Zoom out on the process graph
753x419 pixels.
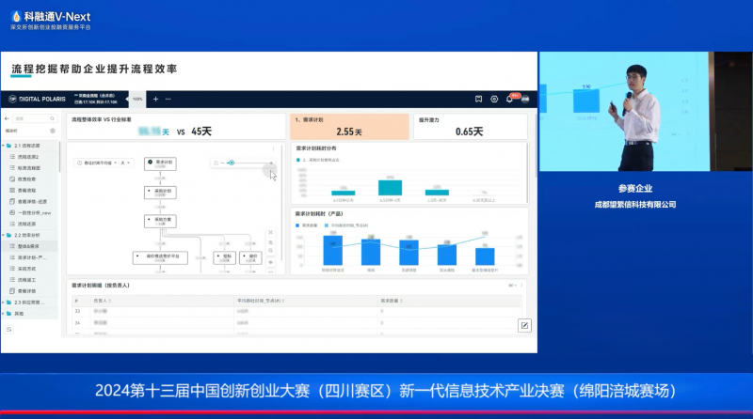(271, 251)
